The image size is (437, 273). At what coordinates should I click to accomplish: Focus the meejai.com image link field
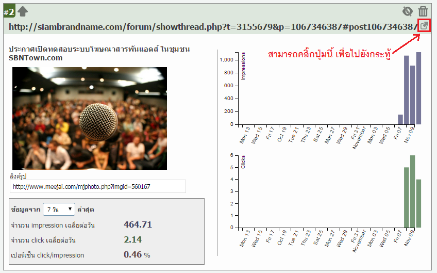click(97, 186)
